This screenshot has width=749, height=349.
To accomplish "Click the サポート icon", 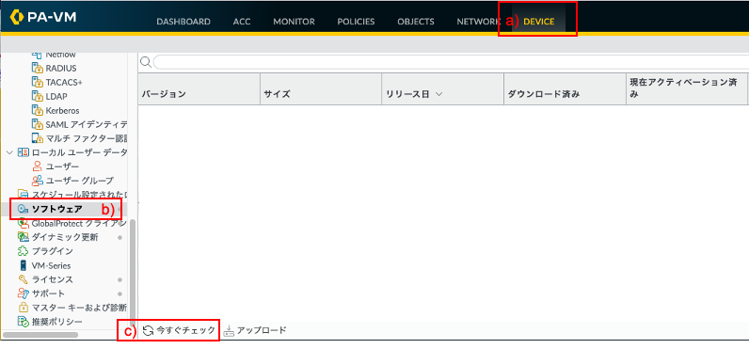I will click(23, 293).
